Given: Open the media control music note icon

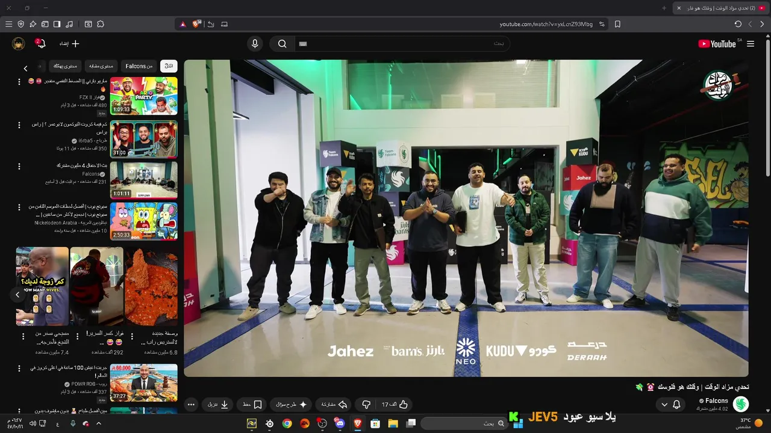Looking at the screenshot, I should tap(69, 24).
